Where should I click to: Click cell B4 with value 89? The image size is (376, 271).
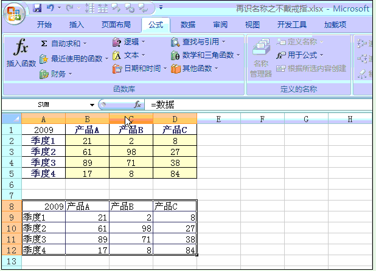87,163
